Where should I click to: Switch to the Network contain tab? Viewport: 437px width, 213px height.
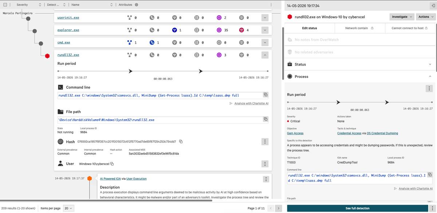(359, 28)
